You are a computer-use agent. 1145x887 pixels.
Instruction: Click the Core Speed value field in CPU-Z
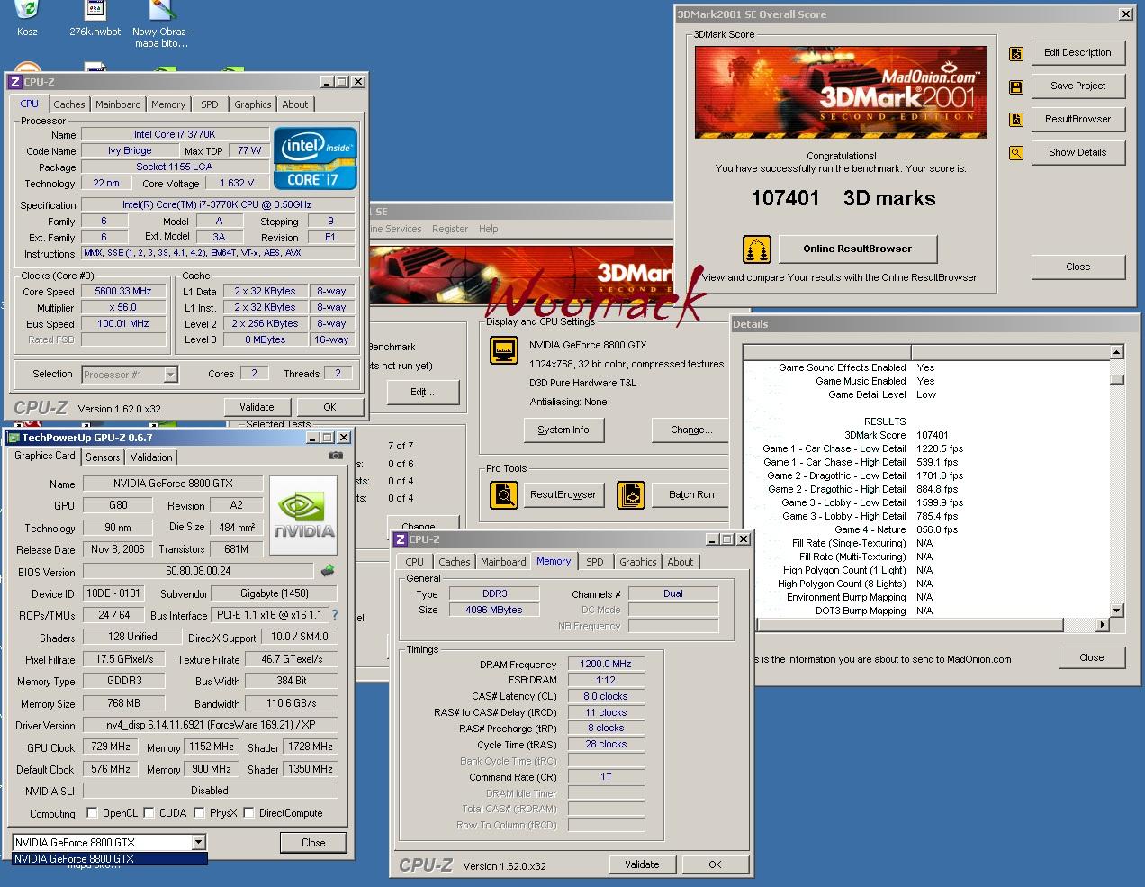(x=123, y=292)
